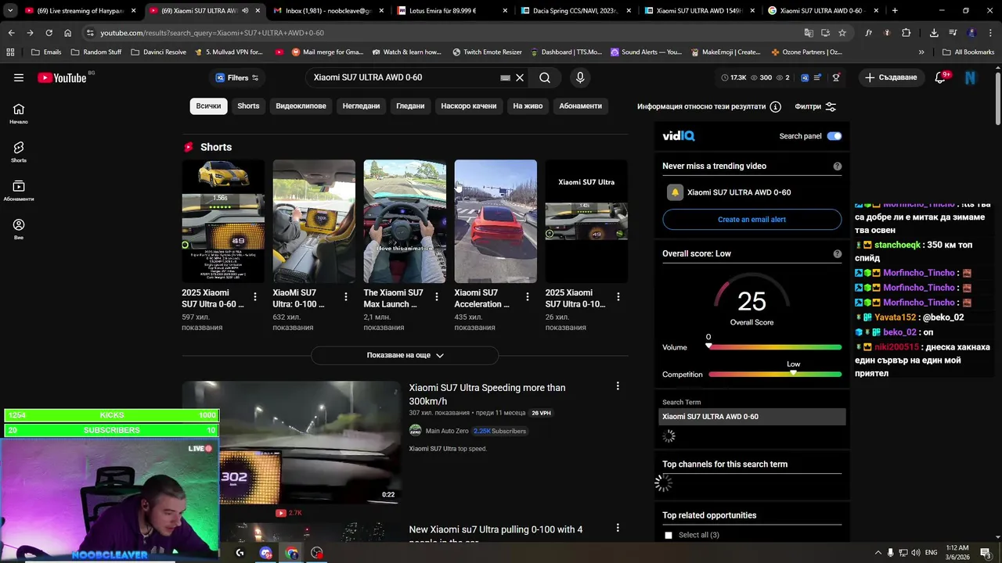Open vidIQ list icon in header stats bar
This screenshot has height=563, width=1002.
click(x=817, y=77)
